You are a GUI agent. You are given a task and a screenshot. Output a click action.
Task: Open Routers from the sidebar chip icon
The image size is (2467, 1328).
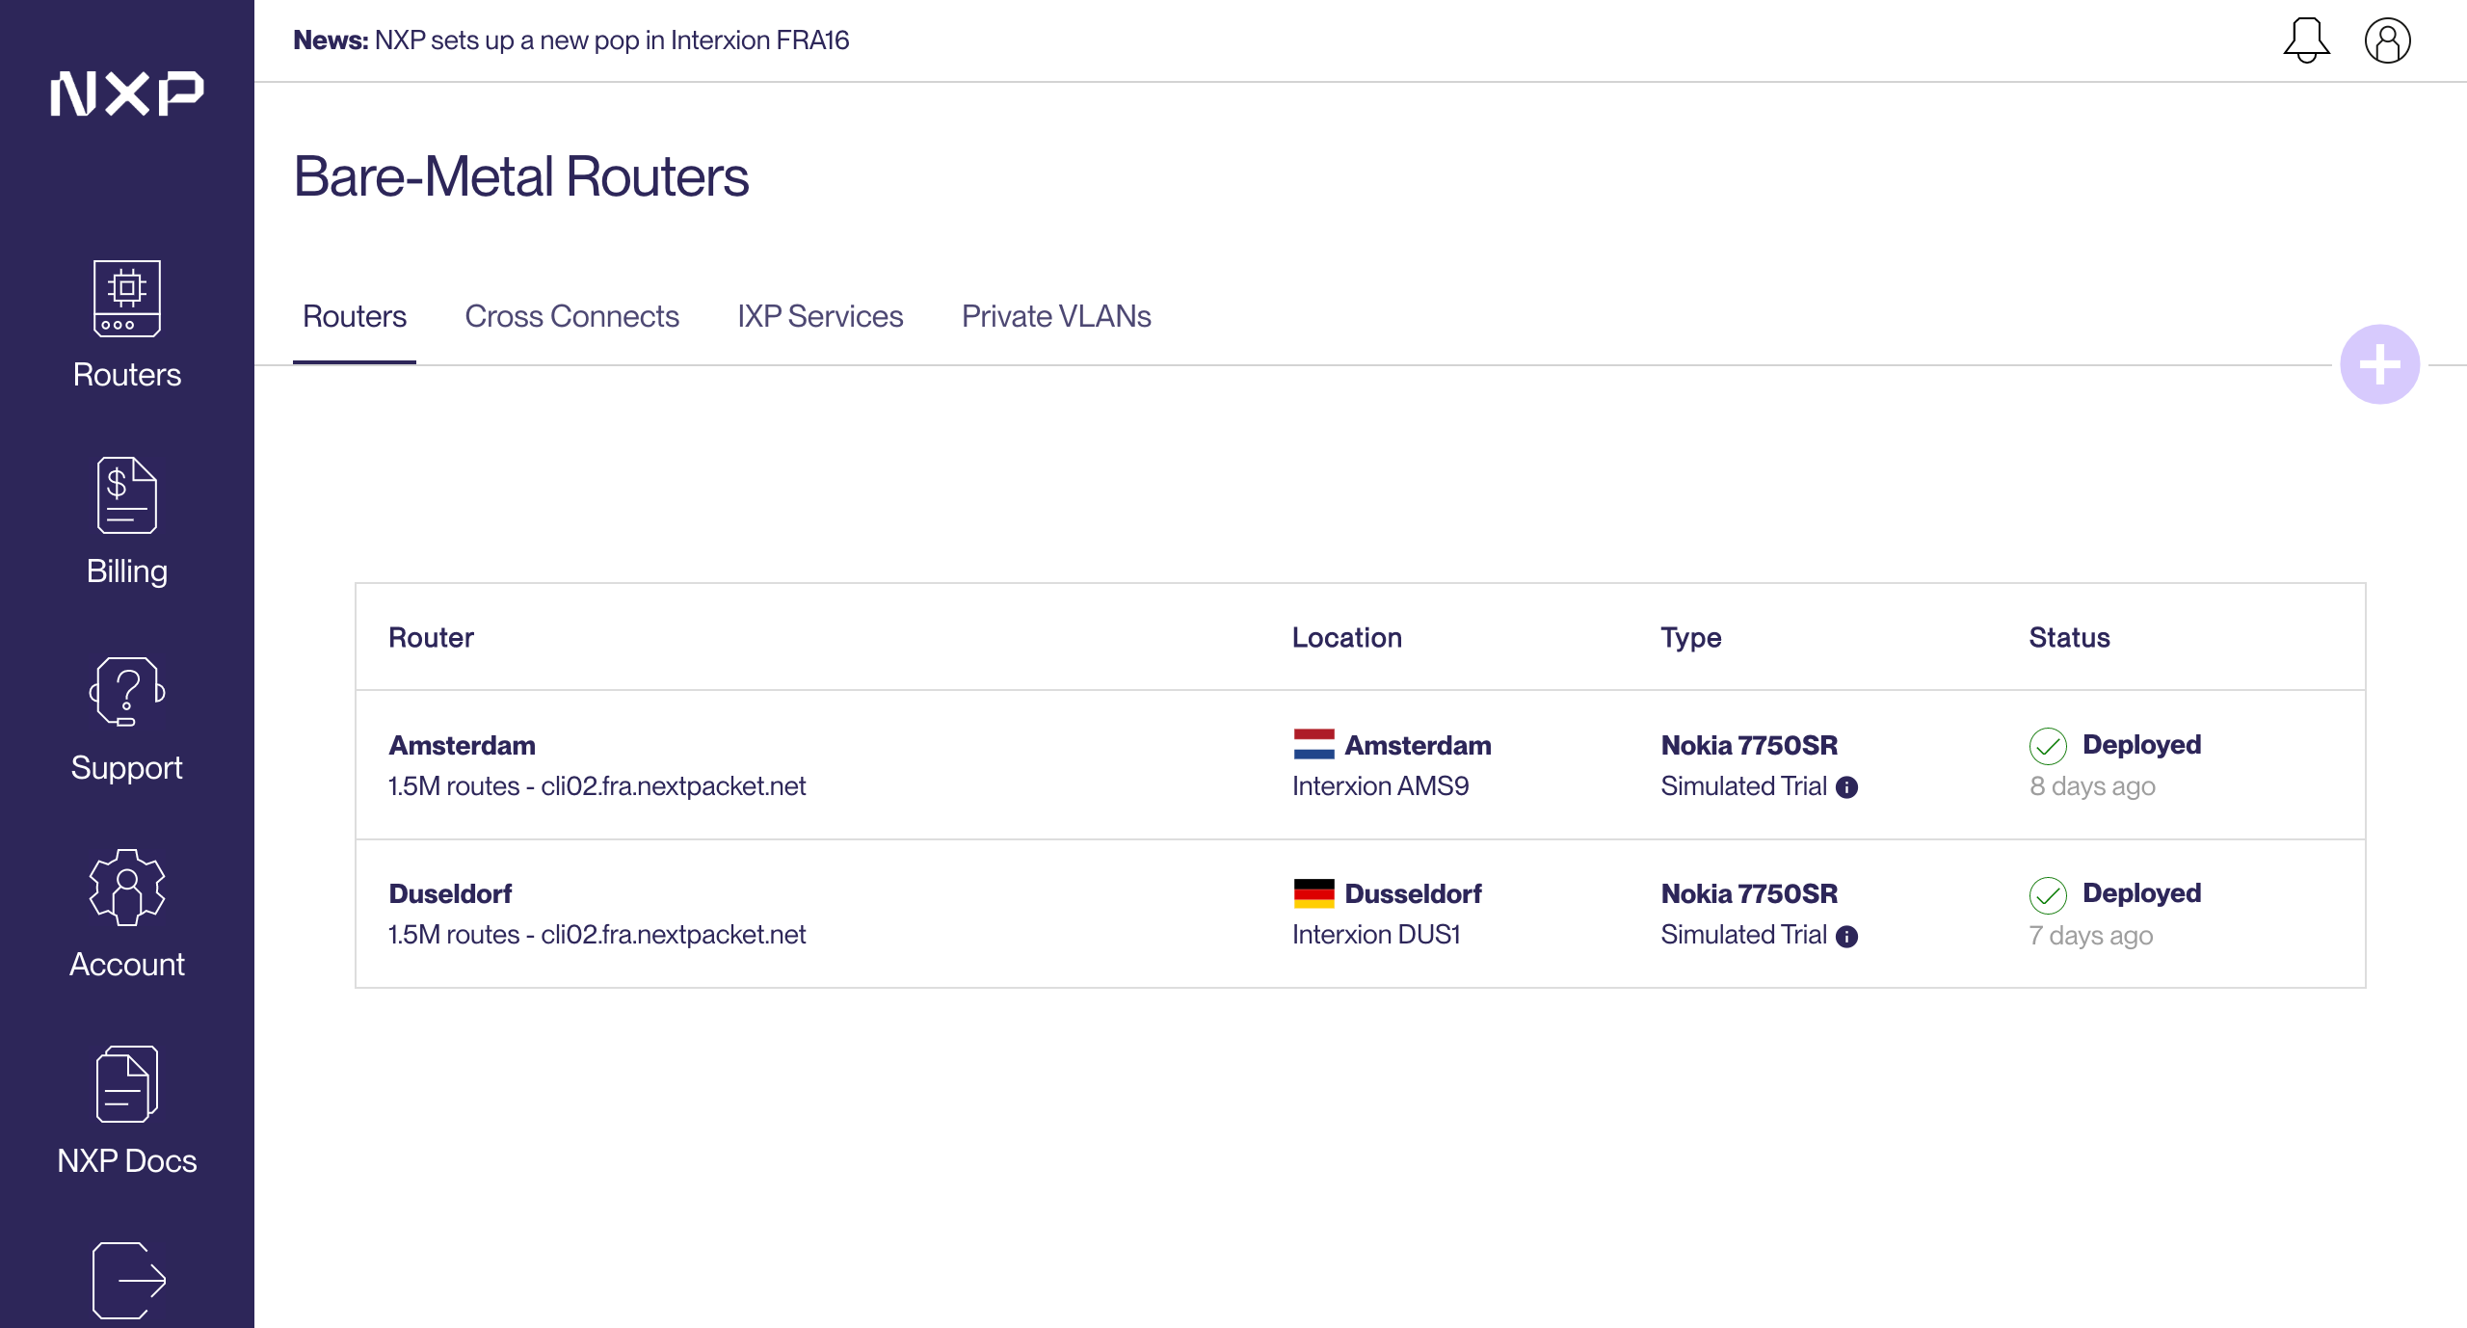[x=127, y=299]
